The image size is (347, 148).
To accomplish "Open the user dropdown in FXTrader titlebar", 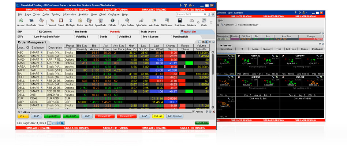I will click(x=305, y=13).
